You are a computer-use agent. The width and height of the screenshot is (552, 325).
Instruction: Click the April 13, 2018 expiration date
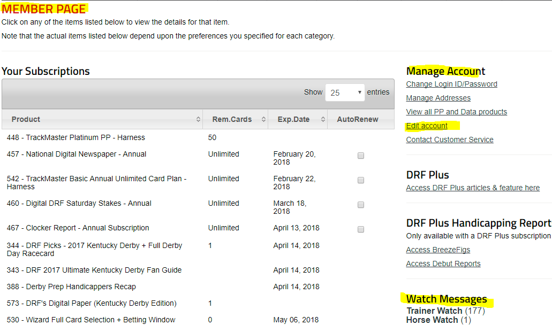(296, 228)
